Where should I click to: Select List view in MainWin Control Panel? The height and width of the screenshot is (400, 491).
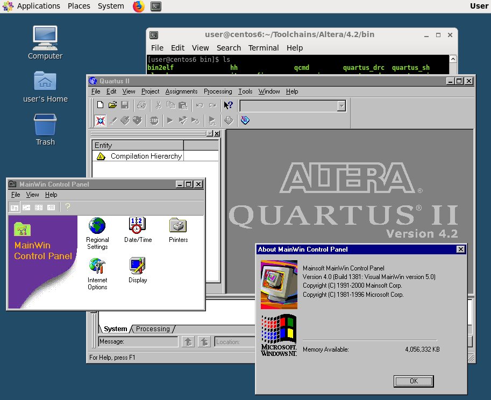[39, 207]
